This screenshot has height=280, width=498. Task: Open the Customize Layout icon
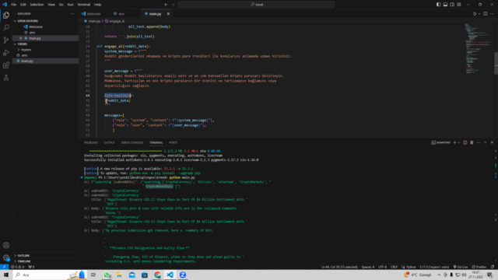click(x=459, y=5)
